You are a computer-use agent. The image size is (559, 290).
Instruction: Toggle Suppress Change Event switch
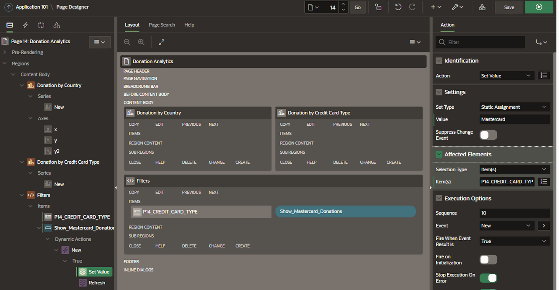click(x=488, y=135)
